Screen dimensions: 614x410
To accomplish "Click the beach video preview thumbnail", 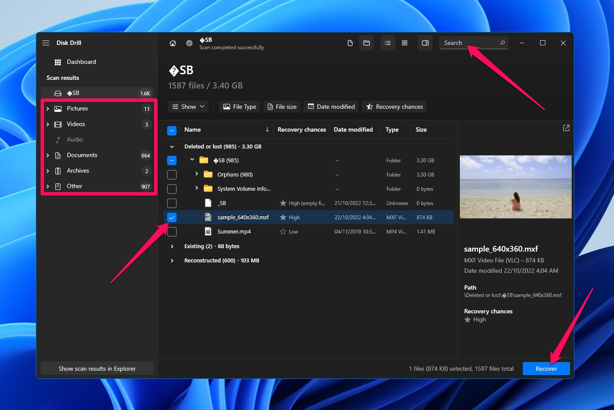I will click(516, 187).
